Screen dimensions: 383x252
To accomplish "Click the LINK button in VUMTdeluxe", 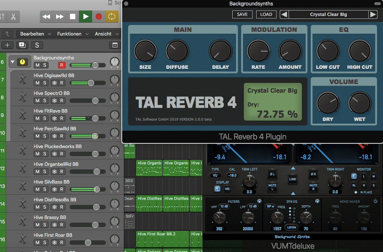I will [292, 179].
